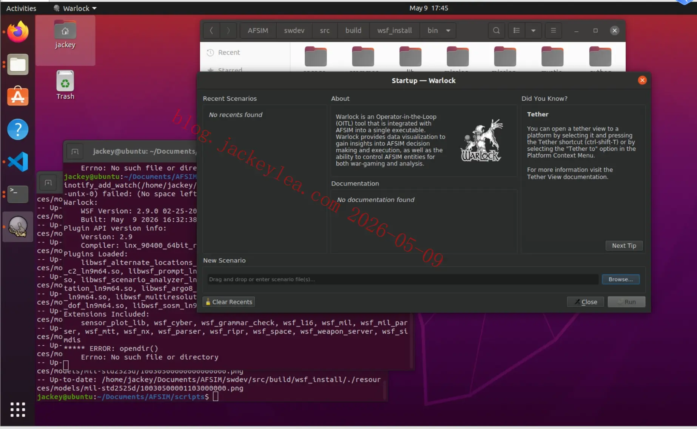This screenshot has width=697, height=429.
Task: Open file manager hamburger menu
Action: [x=554, y=31]
